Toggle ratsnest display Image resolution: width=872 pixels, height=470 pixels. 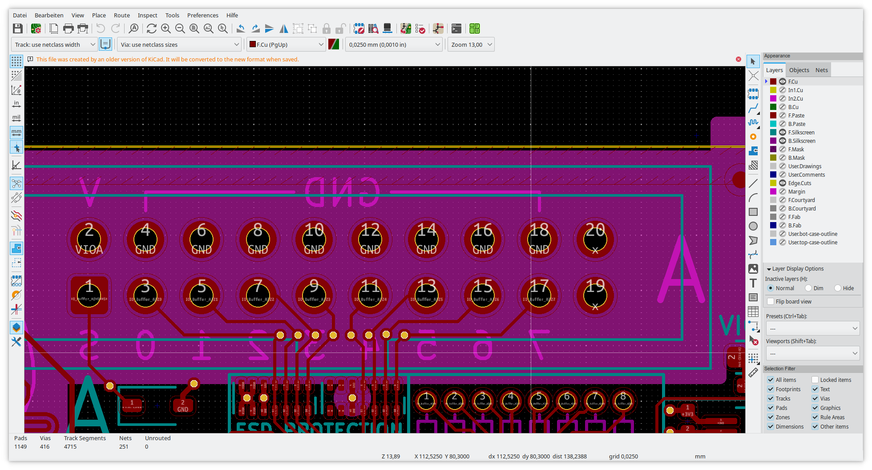[16, 183]
